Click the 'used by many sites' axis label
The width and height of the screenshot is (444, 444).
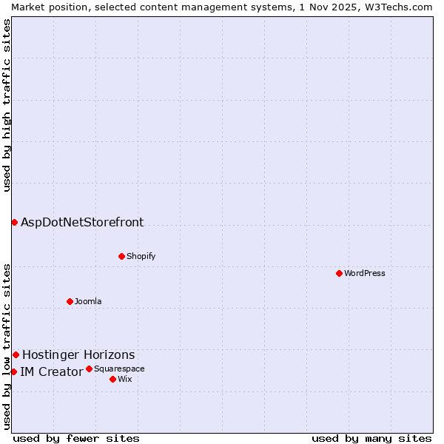pos(371,438)
